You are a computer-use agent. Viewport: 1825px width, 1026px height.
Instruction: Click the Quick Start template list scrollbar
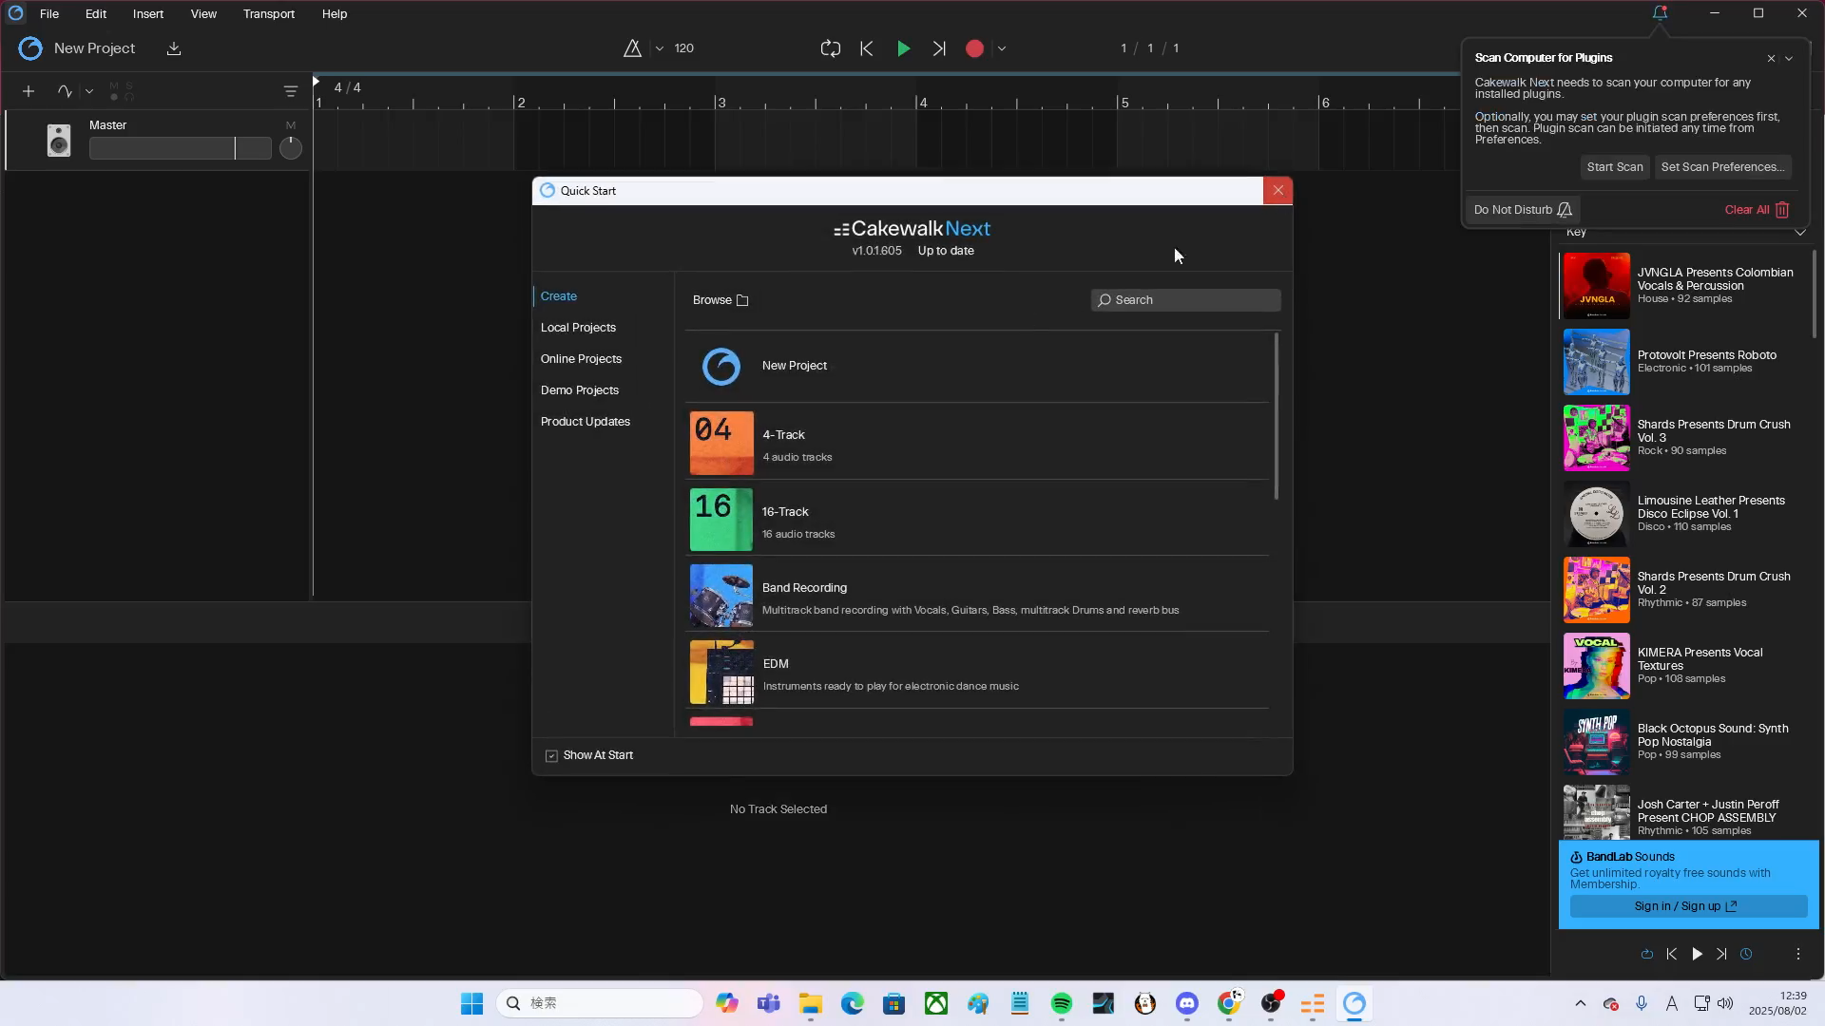tap(1276, 416)
